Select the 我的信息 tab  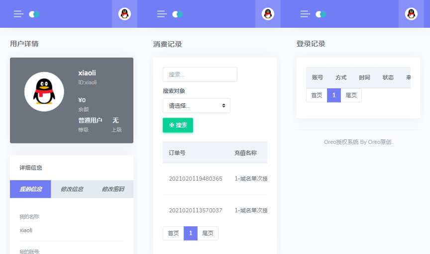coord(30,189)
